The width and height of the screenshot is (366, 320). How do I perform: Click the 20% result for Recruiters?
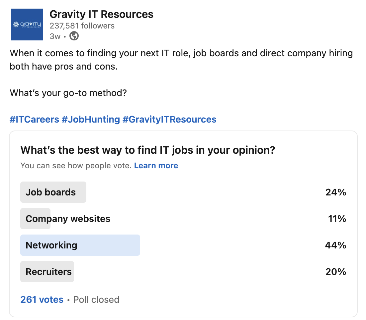[336, 272]
